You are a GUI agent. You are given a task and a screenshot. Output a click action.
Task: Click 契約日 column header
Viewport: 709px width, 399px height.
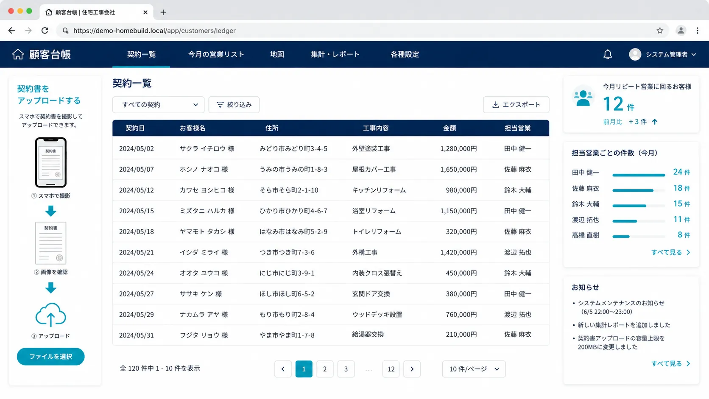tap(135, 128)
